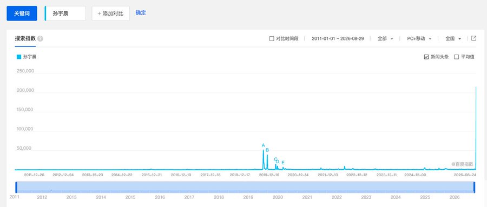This screenshot has height=207, width=487.
Task: Click the 关键词 blue button
Action: click(22, 14)
